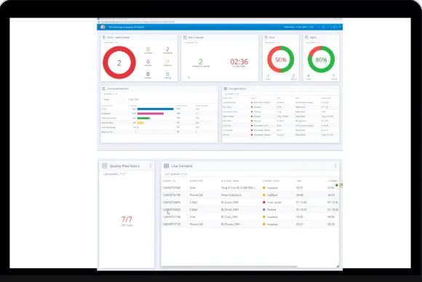
Task: Click the resize handle of Live Contacts widget
Action: point(338,266)
